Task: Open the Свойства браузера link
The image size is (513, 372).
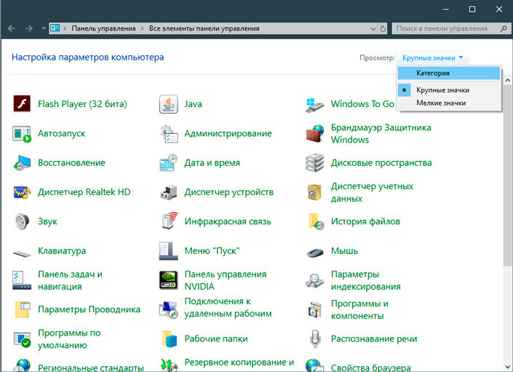Action: 370,368
